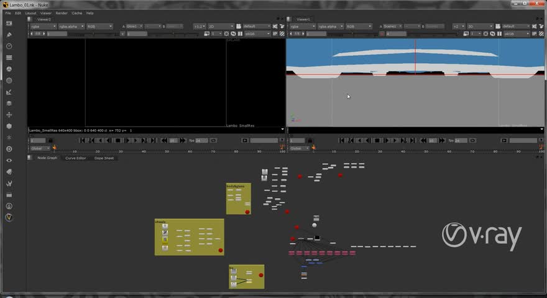Open Viewer2 A input Glow1 dropdown
Screen dimensions: 547x298
pos(134,27)
